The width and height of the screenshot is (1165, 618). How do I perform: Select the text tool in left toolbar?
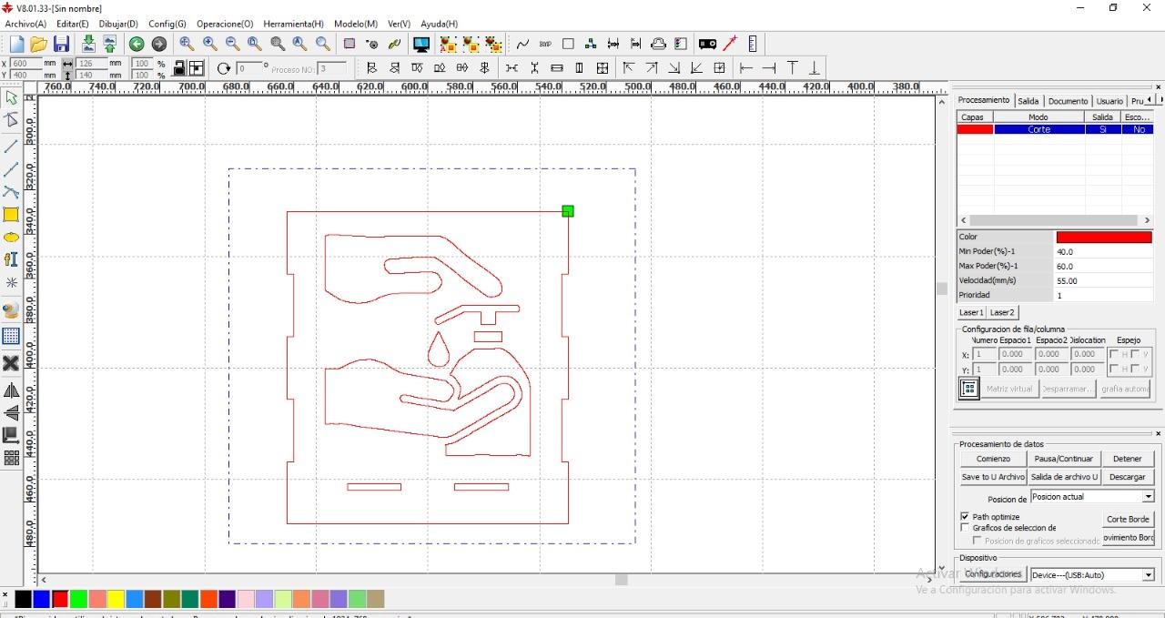point(11,259)
